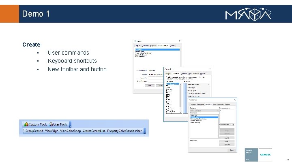Click the Press new shortcut key field

(227, 127)
